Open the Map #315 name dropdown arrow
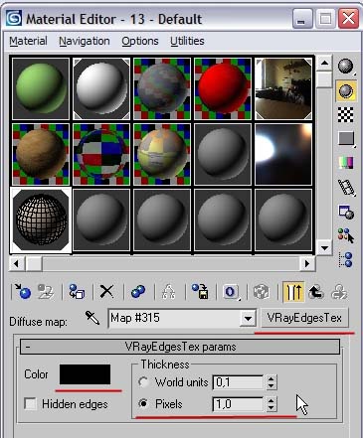 tap(248, 319)
